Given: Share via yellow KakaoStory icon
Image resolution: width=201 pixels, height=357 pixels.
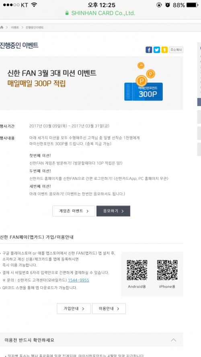Looking at the screenshot, I should click(164, 50).
